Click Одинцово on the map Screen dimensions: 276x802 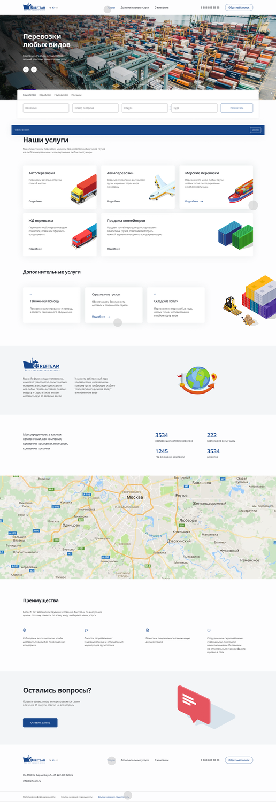click(71, 526)
